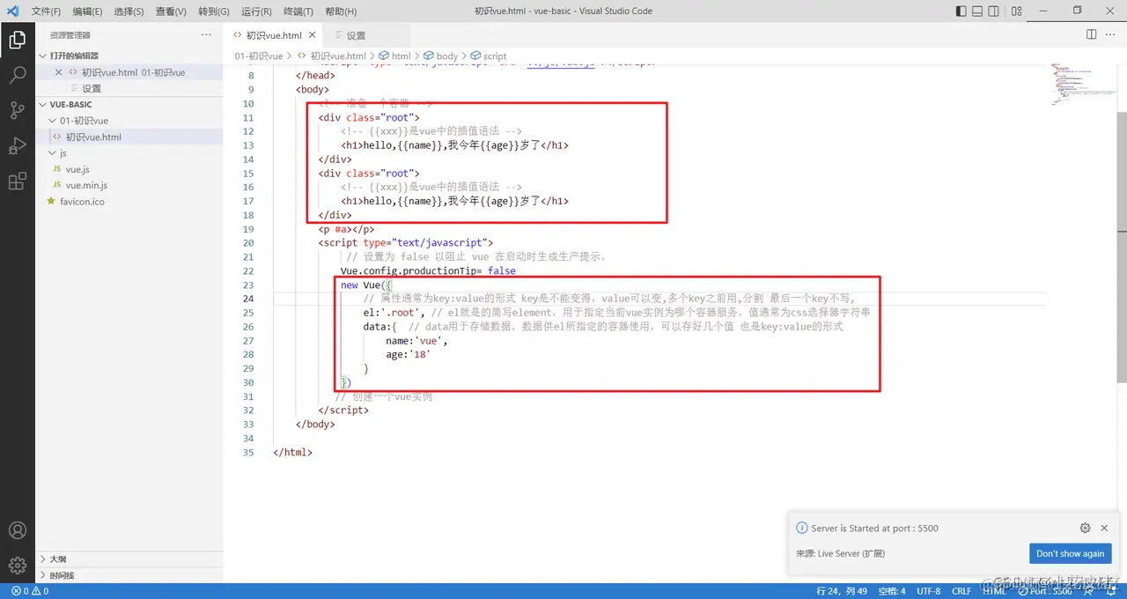Expand the 时间线 timeline section
This screenshot has height=599, width=1127.
pos(129,575)
